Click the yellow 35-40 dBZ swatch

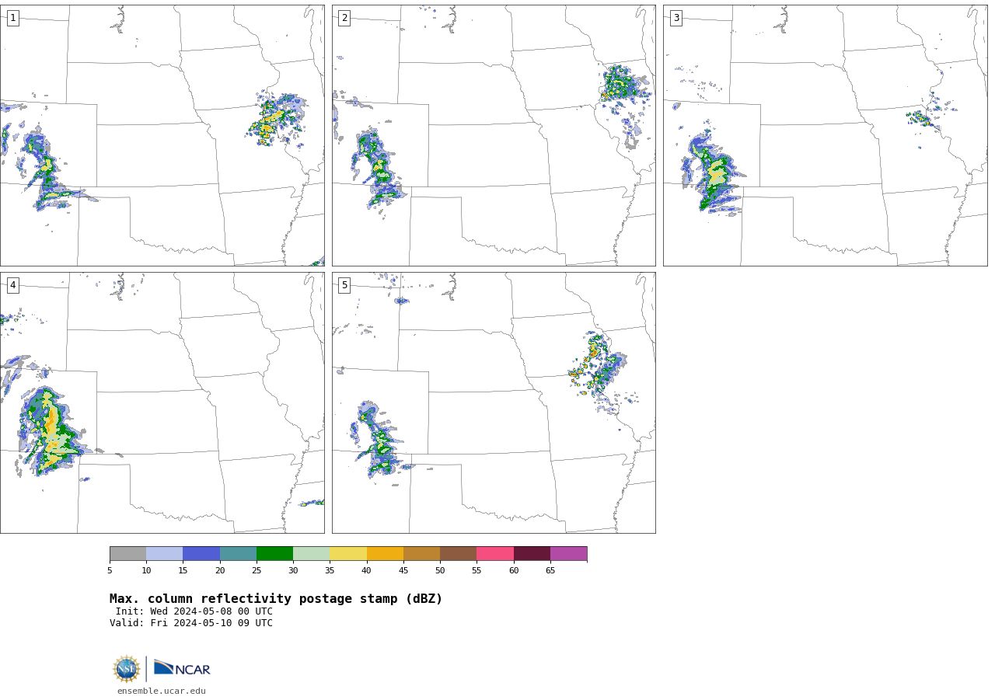point(348,553)
